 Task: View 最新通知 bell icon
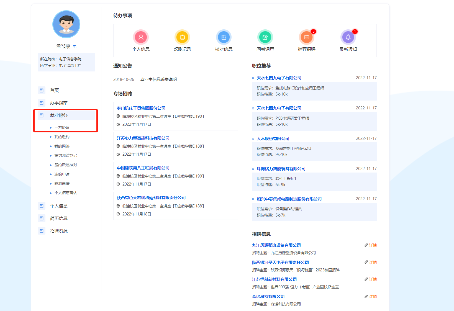coord(348,37)
